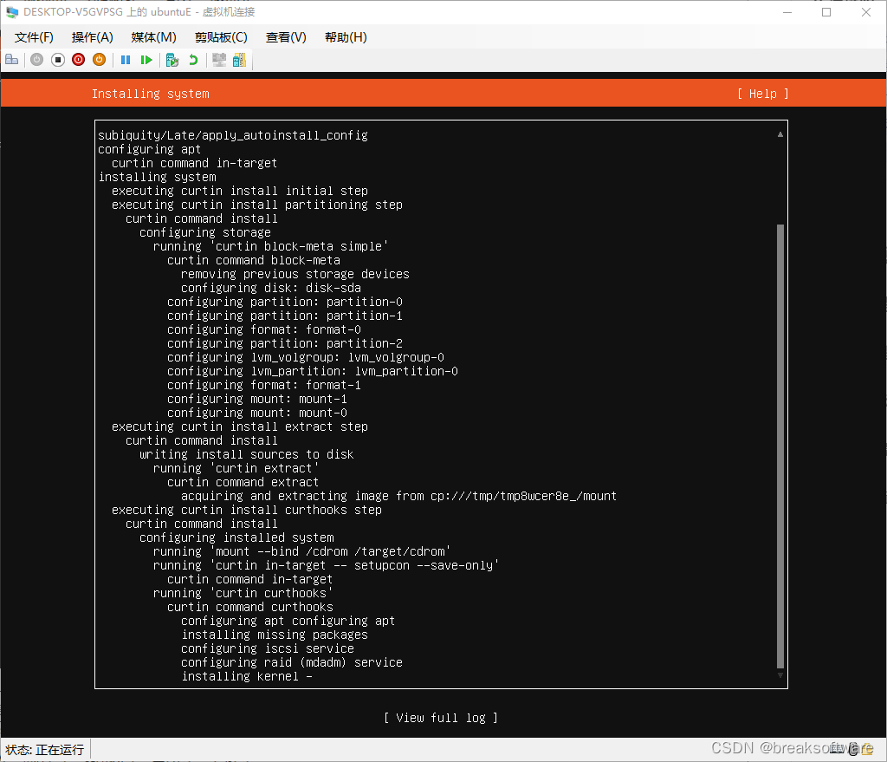
Task: Turn off the VM with the stop icon
Action: [x=58, y=60]
